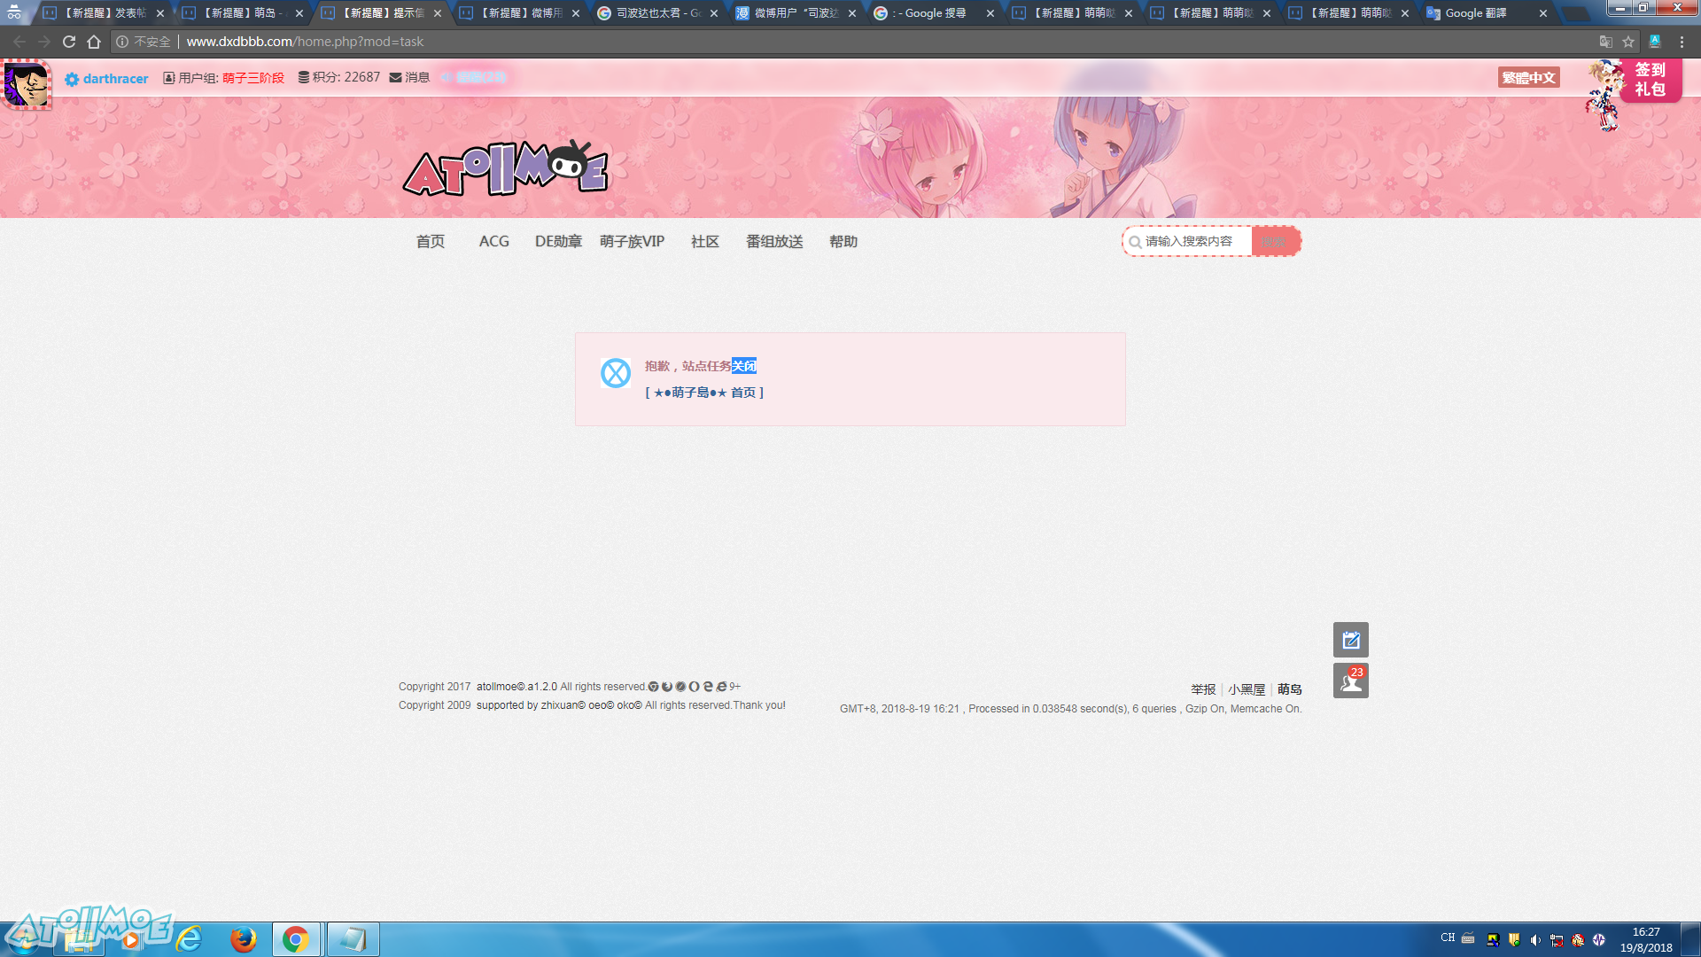Open Chrome's three-dot menu

tap(1682, 42)
